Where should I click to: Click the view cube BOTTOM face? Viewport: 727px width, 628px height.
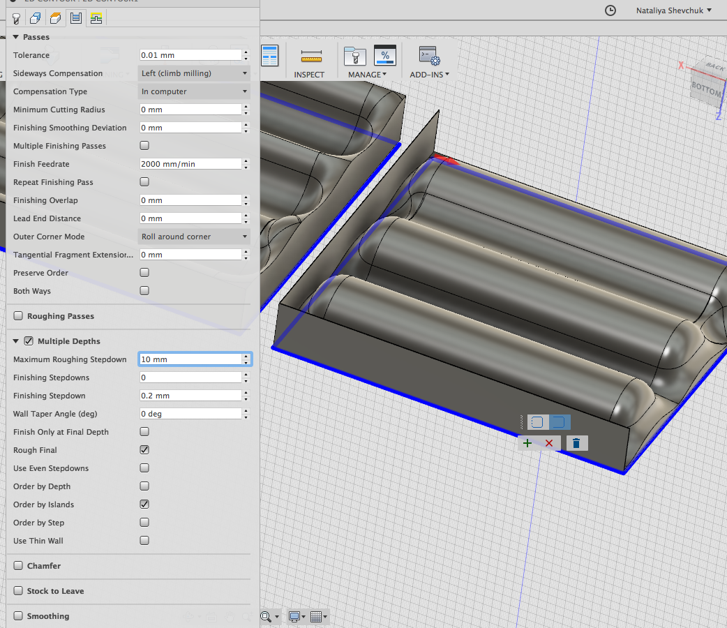[x=705, y=89]
